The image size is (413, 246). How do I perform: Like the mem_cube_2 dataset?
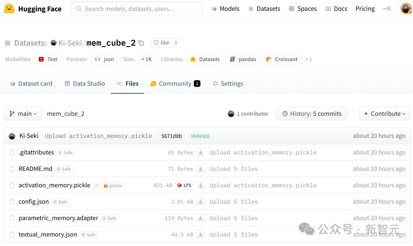point(161,43)
